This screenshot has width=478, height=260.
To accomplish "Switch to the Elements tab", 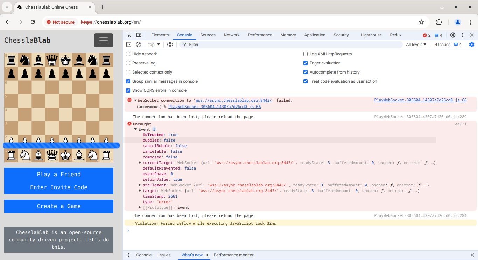I will tap(160, 35).
